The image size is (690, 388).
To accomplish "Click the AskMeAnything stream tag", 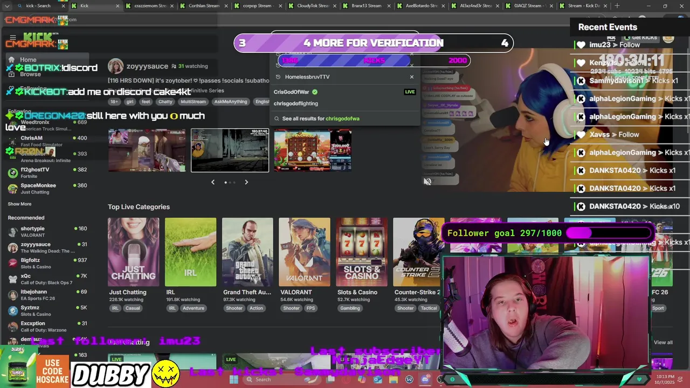I will [230, 102].
